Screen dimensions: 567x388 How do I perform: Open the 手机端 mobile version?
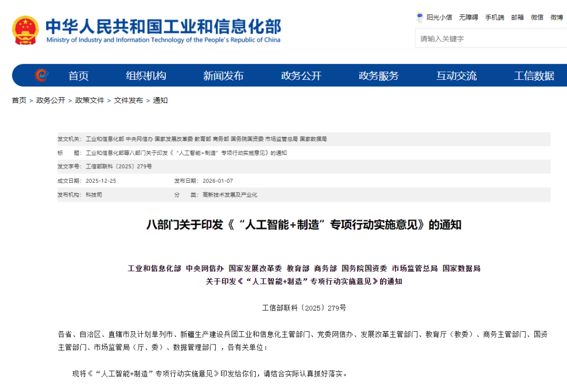coord(494,17)
